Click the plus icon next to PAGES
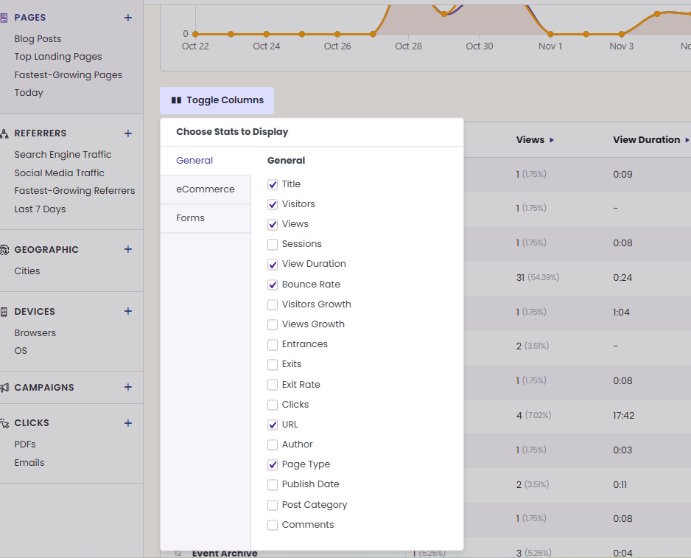 pos(127,18)
